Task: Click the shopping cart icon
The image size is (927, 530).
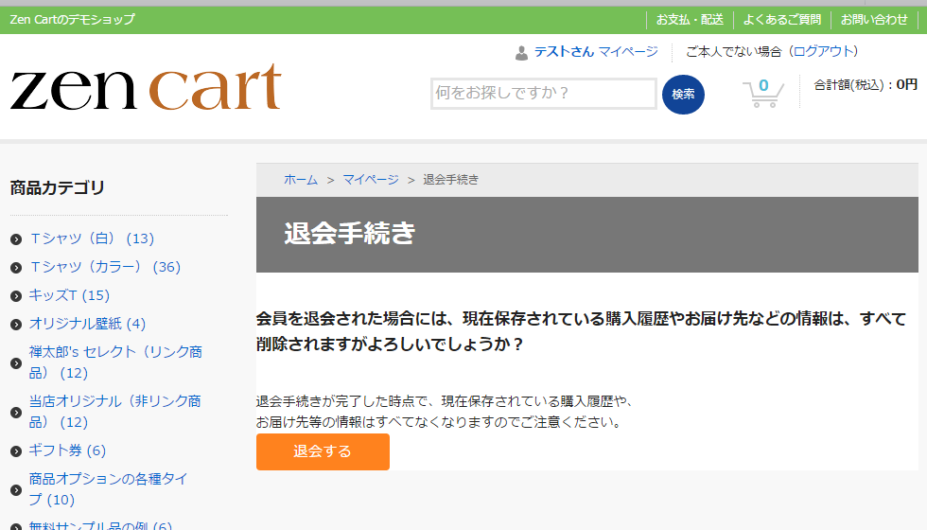Action: (x=762, y=94)
